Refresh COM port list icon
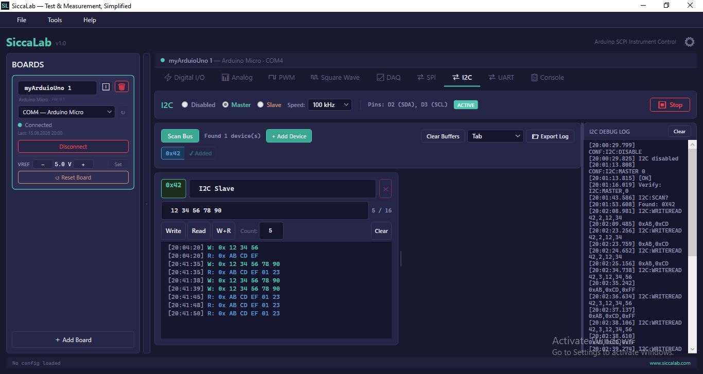 (122, 112)
